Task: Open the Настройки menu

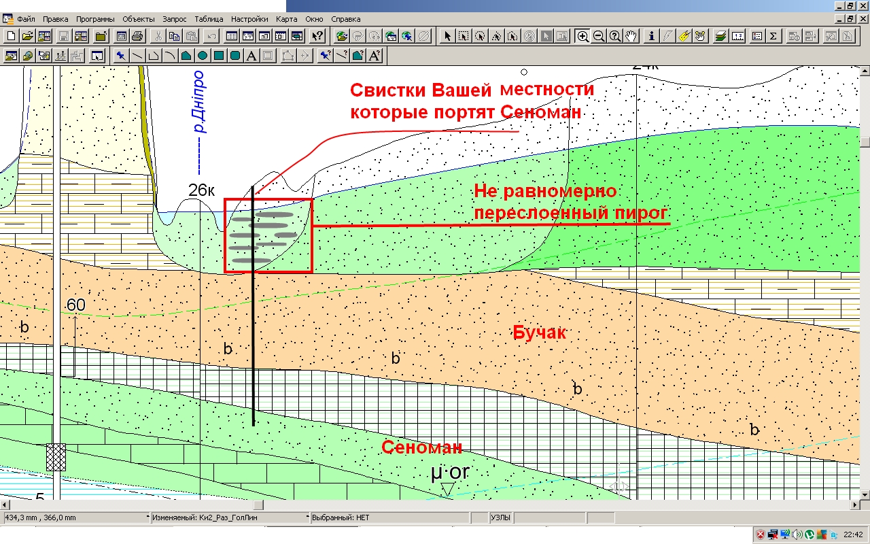Action: (x=249, y=19)
